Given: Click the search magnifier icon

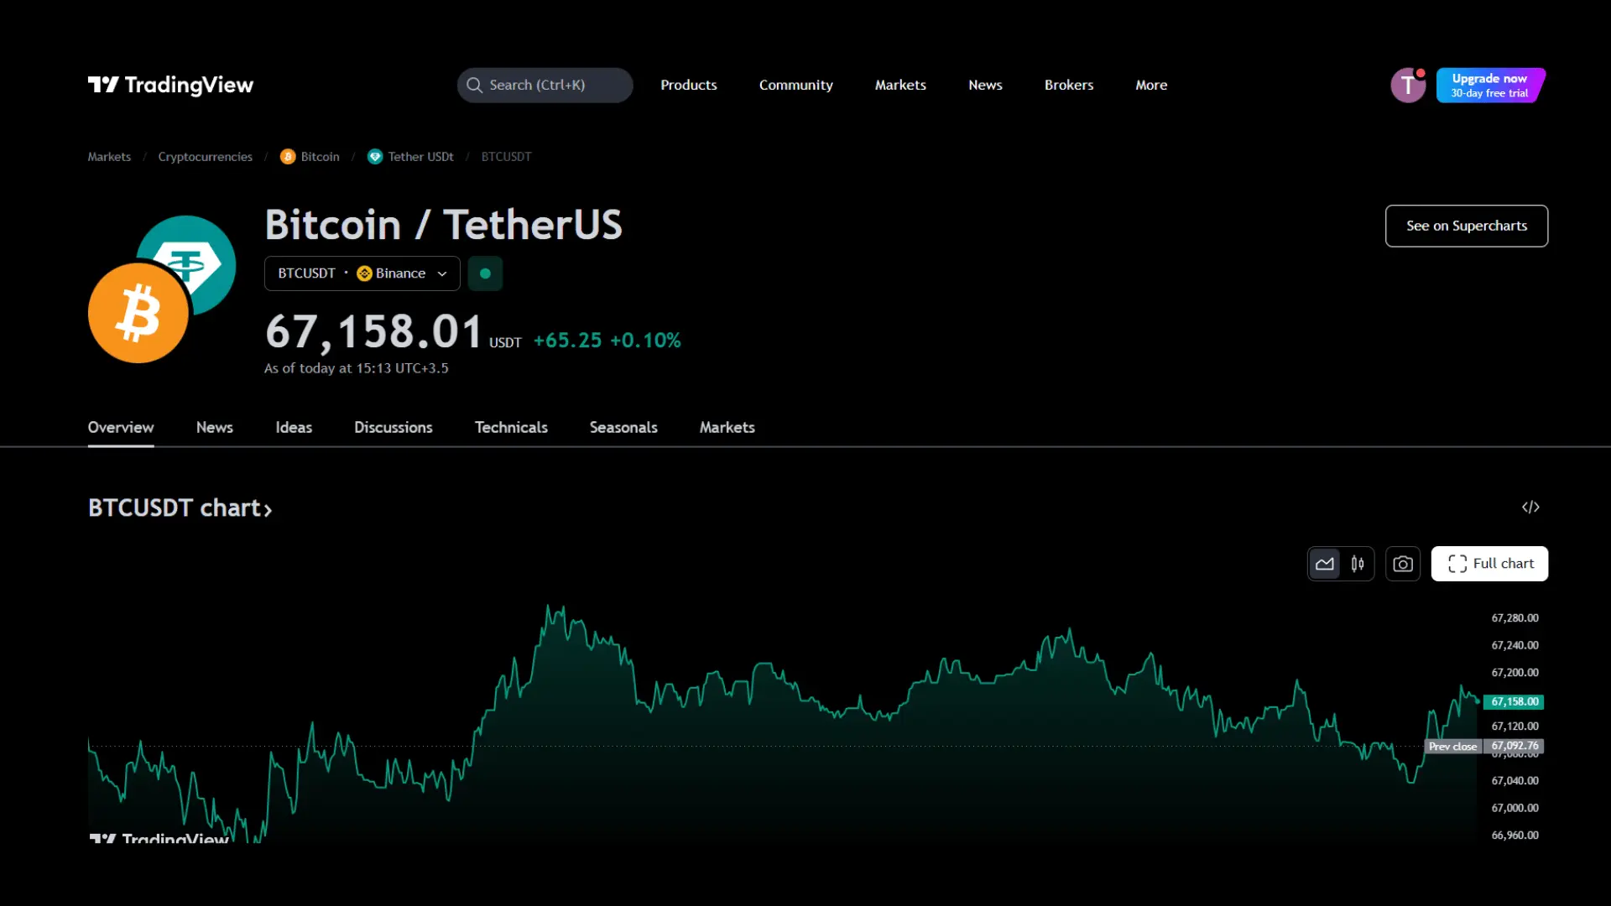Looking at the screenshot, I should (474, 85).
